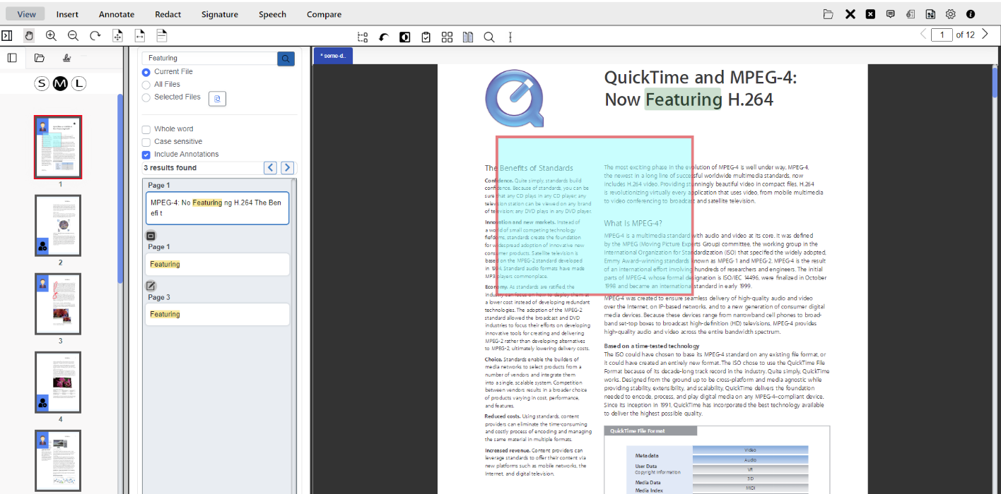Click the undo curved arrow icon
This screenshot has width=1001, height=494.
(x=384, y=37)
